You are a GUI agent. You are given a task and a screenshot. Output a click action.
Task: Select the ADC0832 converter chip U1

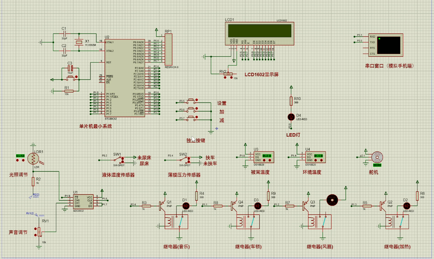coord(83,201)
